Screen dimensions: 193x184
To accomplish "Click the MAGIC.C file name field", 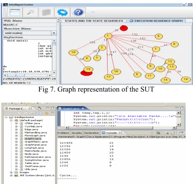I will coord(30,25).
